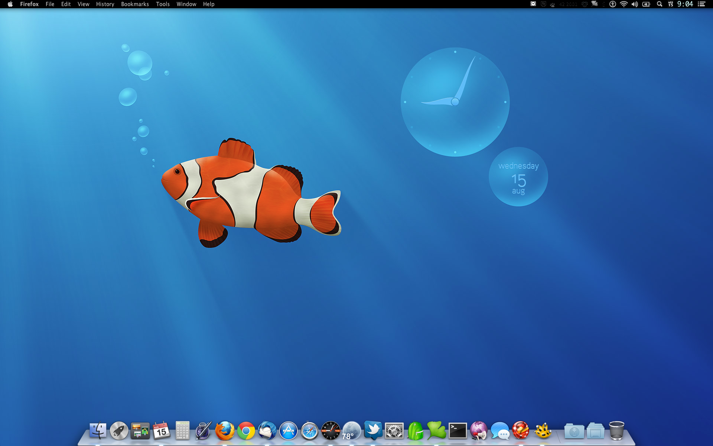Open the Trash in the dock
Image resolution: width=713 pixels, height=446 pixels.
616,431
